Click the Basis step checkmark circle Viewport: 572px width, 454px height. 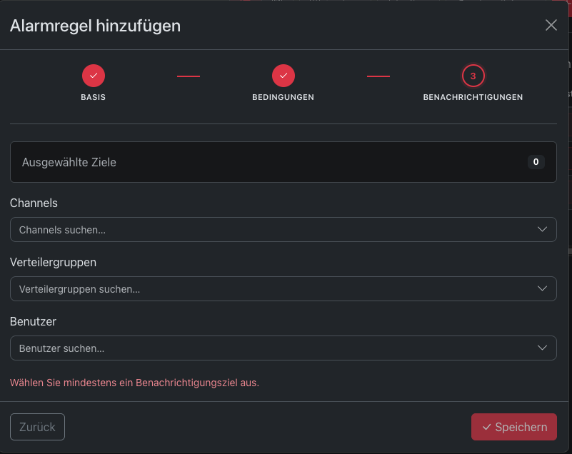pyautogui.click(x=94, y=76)
